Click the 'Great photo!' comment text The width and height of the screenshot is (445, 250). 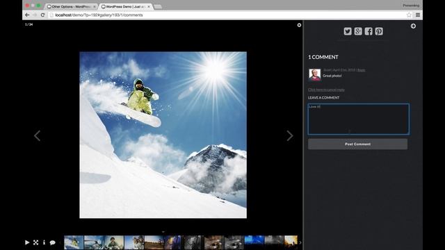pyautogui.click(x=332, y=76)
